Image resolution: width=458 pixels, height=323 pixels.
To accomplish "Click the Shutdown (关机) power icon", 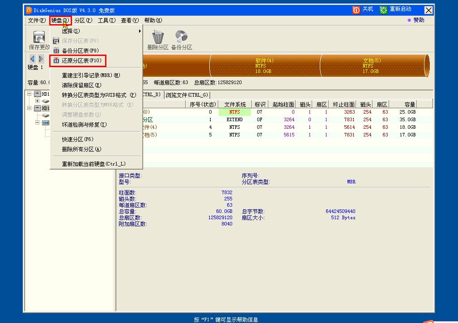I will [x=356, y=10].
